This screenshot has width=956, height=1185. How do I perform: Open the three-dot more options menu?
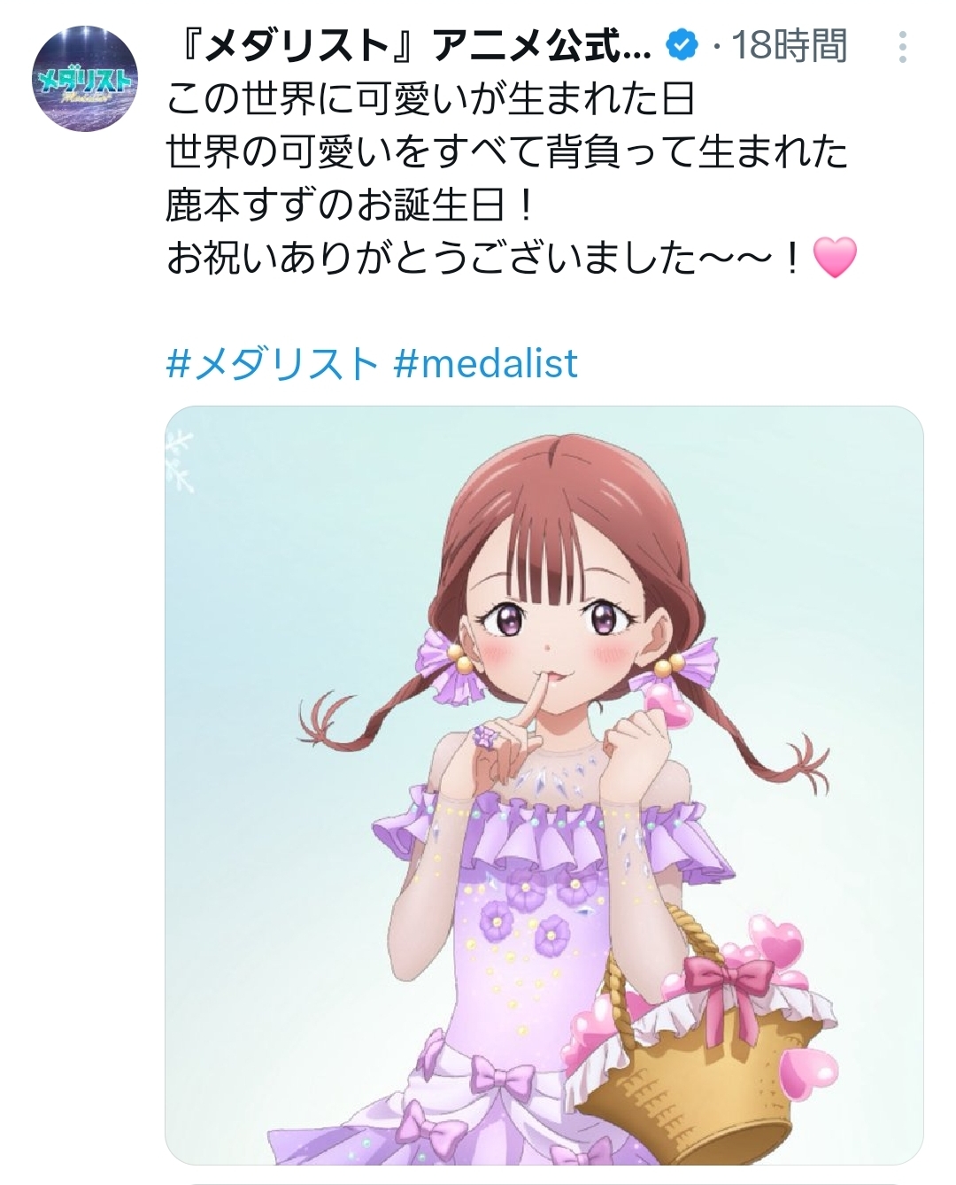(x=902, y=46)
